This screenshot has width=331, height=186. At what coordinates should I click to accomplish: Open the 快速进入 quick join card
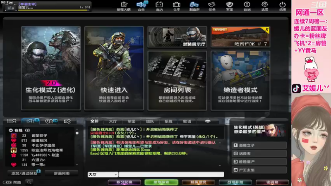click(114, 68)
